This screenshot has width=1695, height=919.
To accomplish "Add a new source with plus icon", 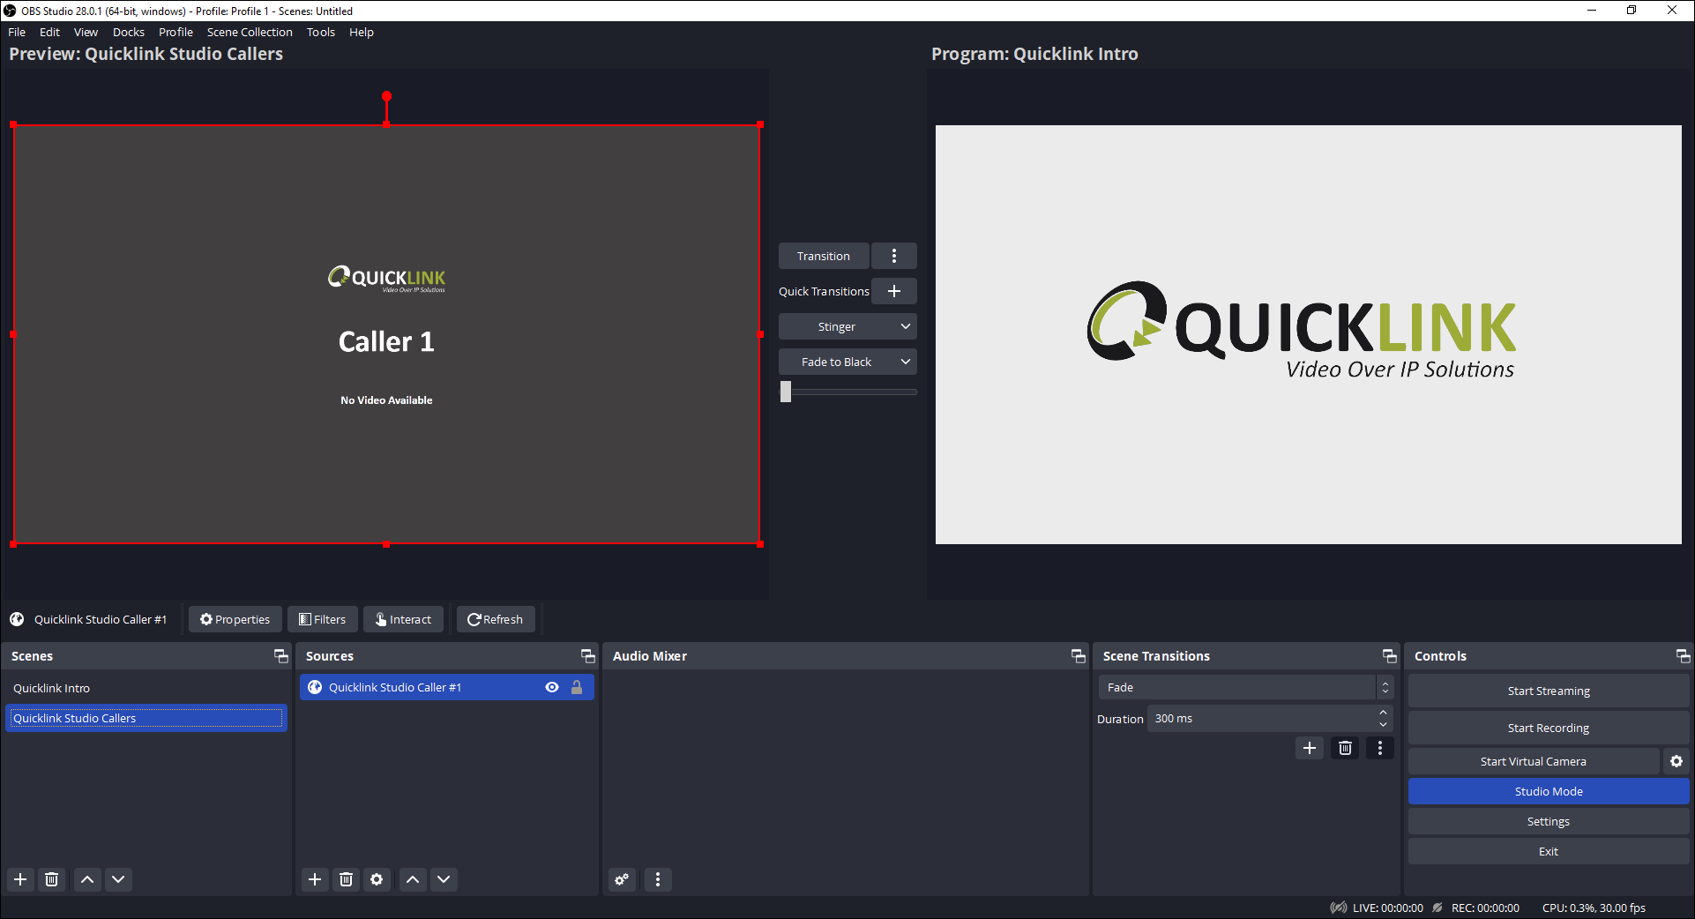I will [x=315, y=879].
